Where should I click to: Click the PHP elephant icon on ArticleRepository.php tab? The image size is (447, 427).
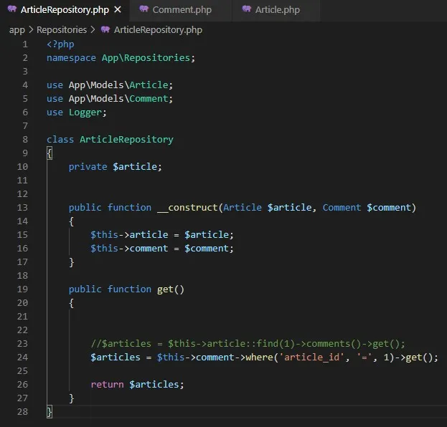[x=12, y=10]
